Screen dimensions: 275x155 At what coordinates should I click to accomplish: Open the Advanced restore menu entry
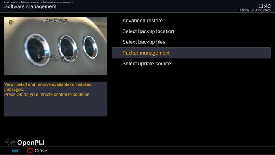pyautogui.click(x=191, y=21)
